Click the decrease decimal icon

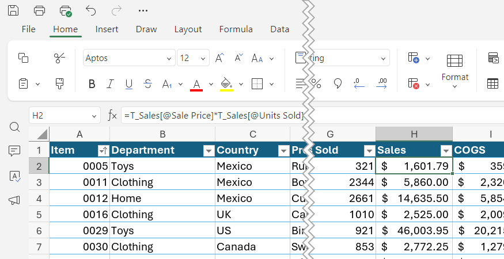(359, 83)
